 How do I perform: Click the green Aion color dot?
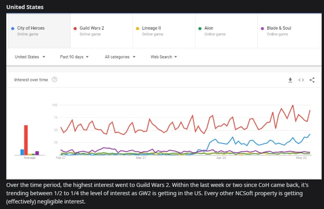pos(200,28)
